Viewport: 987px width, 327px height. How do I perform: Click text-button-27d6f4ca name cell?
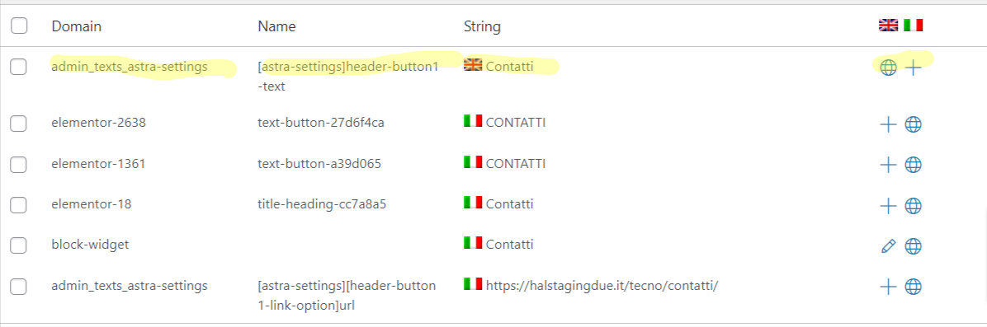(321, 123)
